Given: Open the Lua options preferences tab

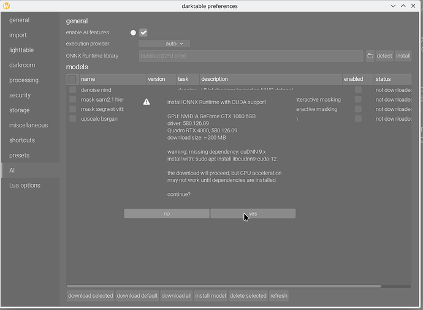Looking at the screenshot, I should click(25, 185).
